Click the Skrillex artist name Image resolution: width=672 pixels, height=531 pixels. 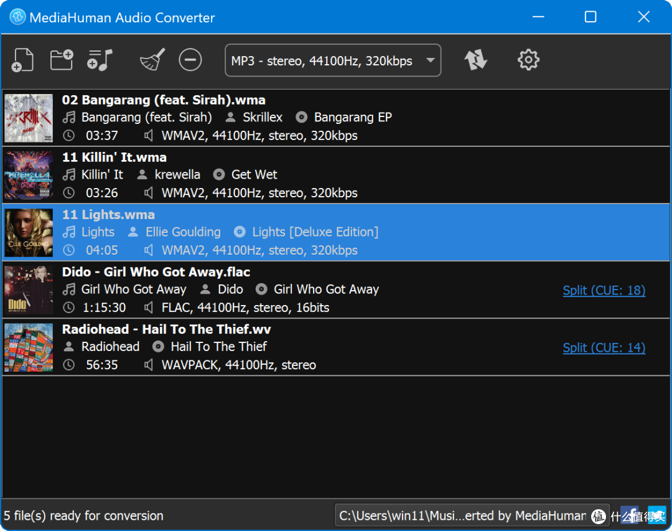click(x=263, y=117)
